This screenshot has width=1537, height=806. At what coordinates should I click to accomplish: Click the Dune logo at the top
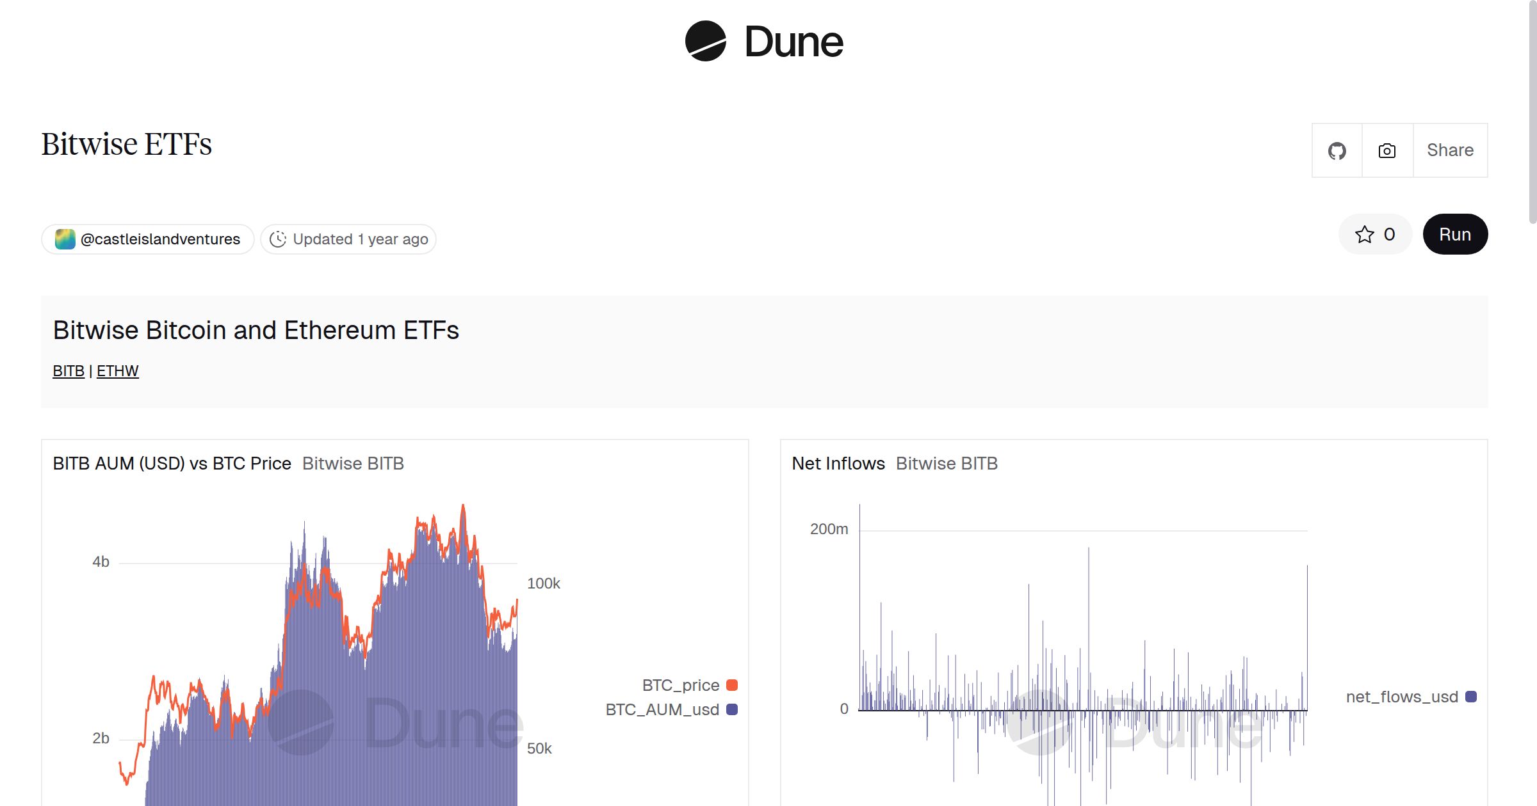tap(764, 42)
